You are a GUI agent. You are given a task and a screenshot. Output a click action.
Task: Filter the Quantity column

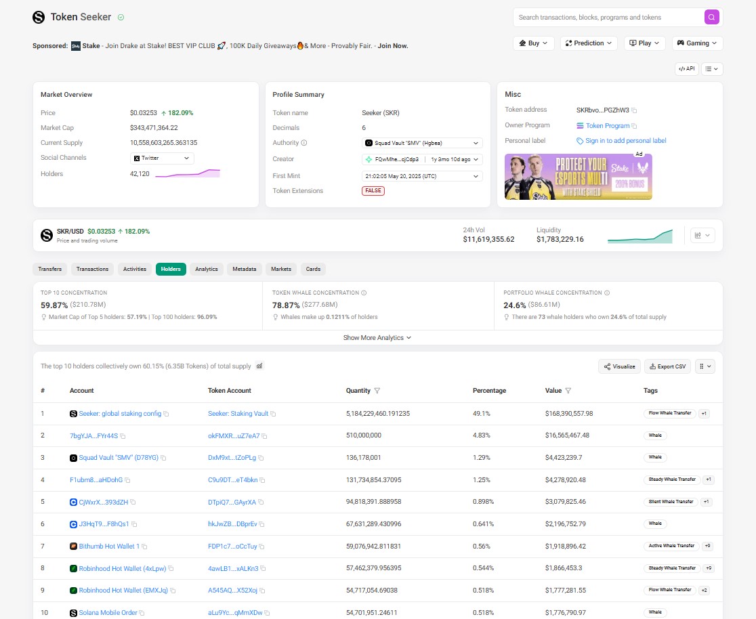tap(377, 391)
